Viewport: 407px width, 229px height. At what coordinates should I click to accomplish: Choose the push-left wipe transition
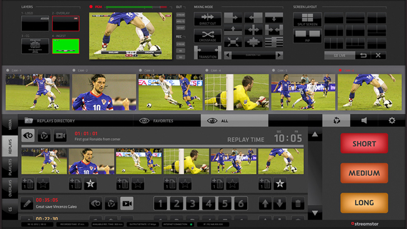pos(254,18)
